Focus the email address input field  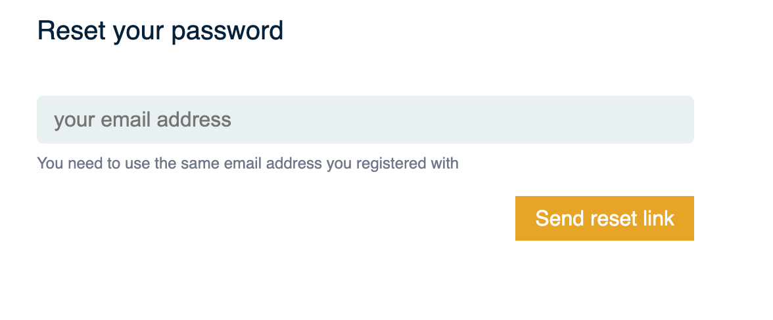[365, 120]
